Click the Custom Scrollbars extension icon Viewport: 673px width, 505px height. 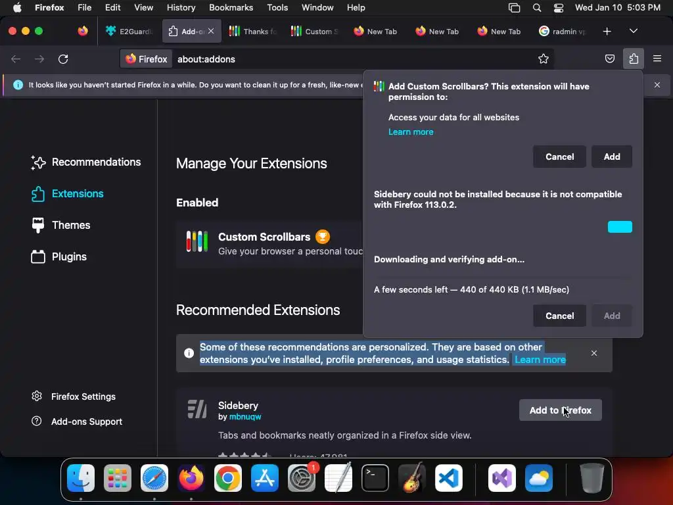point(197,241)
